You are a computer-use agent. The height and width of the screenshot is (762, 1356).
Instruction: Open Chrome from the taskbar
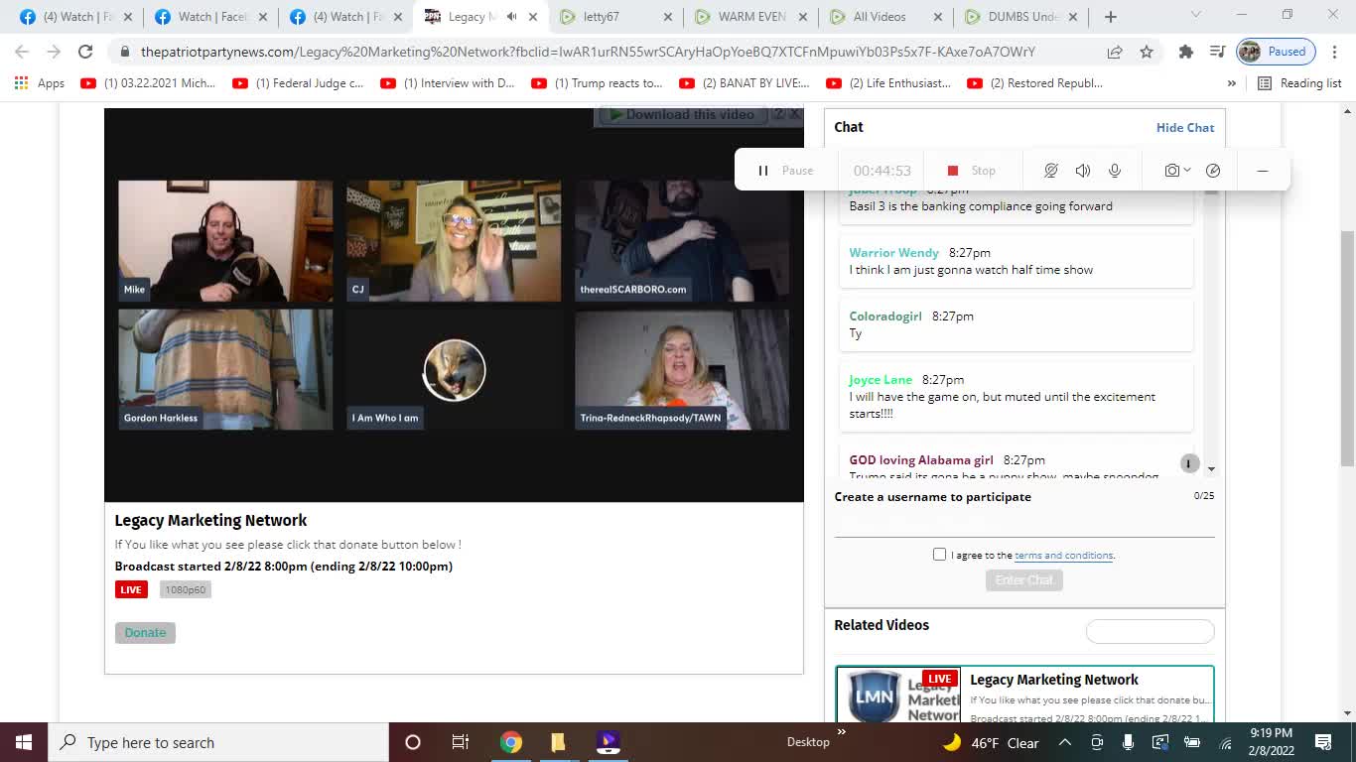point(510,742)
